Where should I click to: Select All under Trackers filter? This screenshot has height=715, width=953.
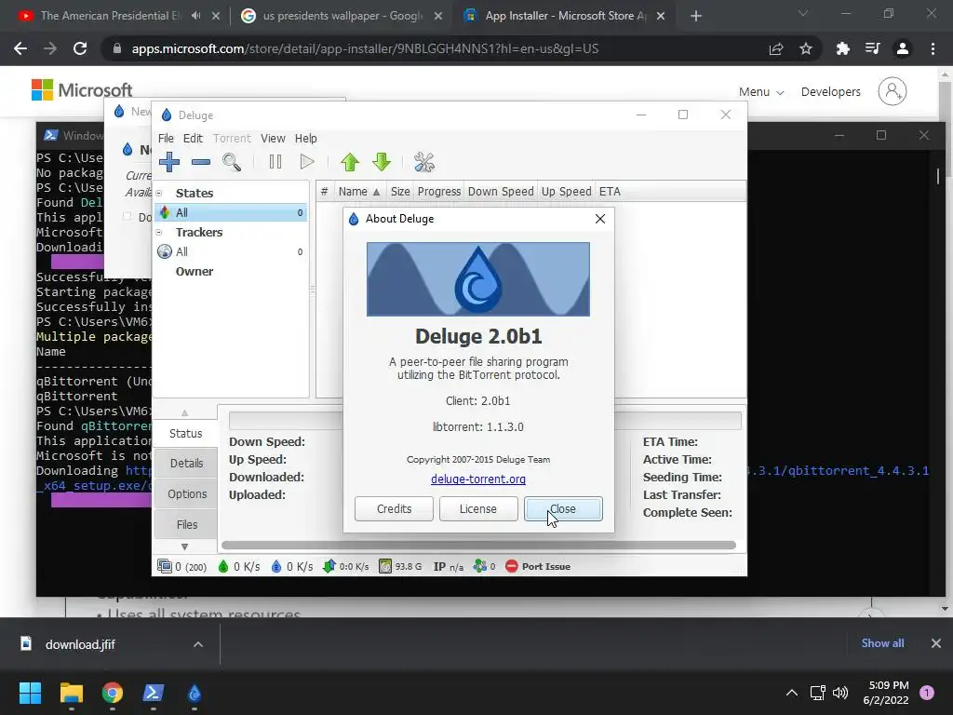tap(231, 251)
